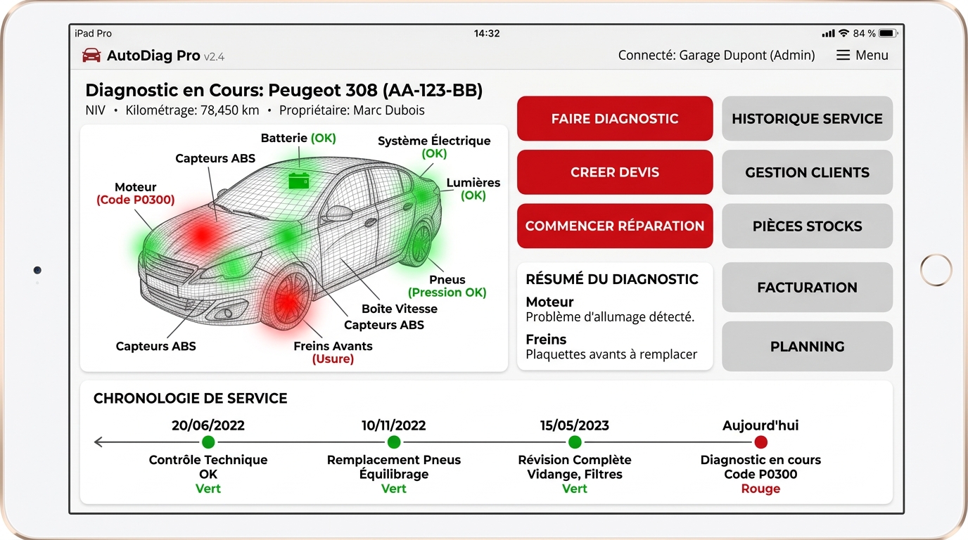
Task: Go to PIÈCES STOCKS
Action: [807, 226]
